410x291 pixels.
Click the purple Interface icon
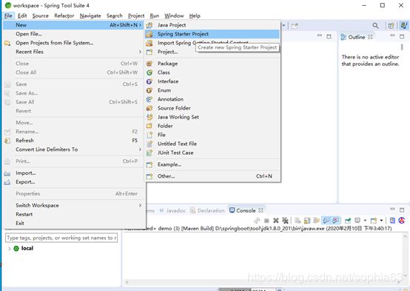tap(149, 81)
